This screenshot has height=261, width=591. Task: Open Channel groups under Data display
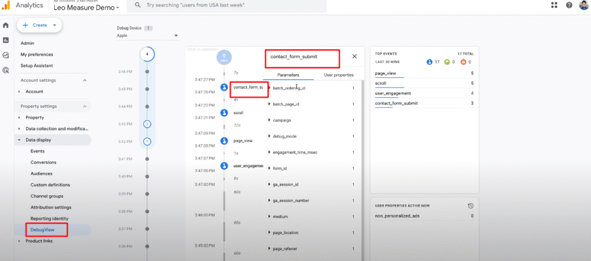click(47, 196)
